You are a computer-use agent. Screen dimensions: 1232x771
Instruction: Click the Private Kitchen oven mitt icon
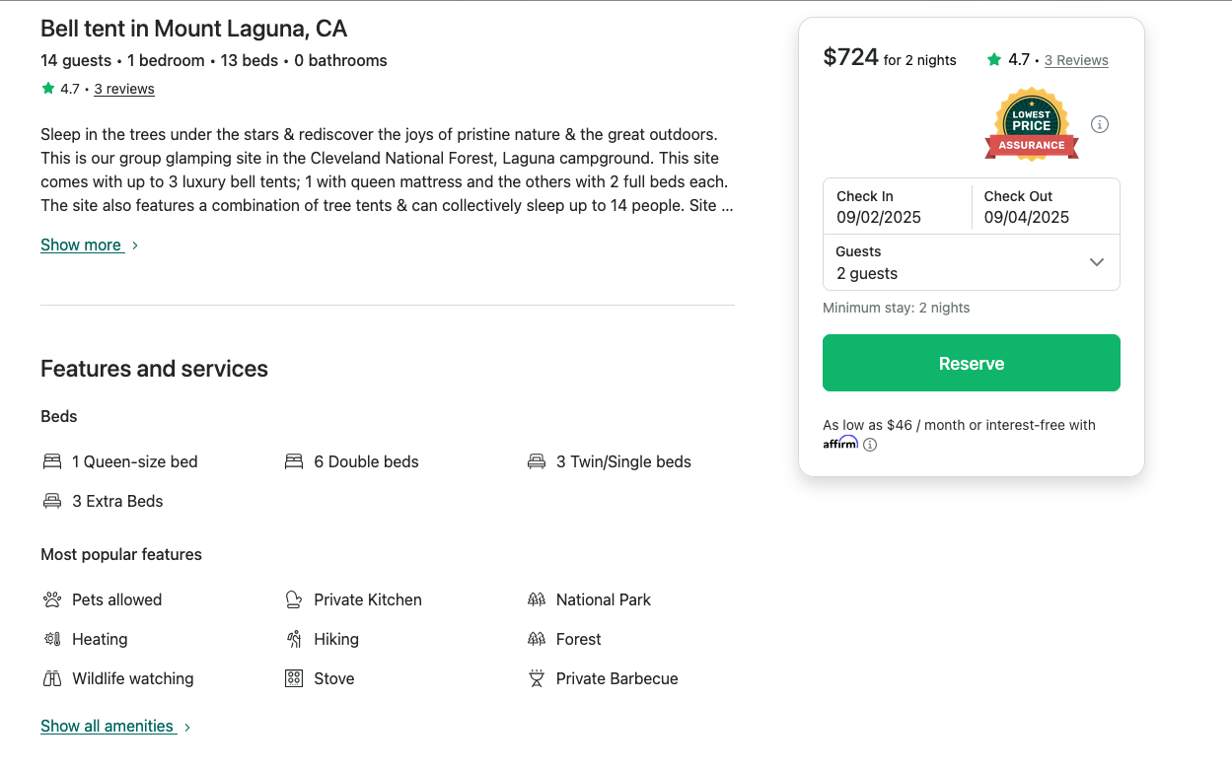click(294, 599)
